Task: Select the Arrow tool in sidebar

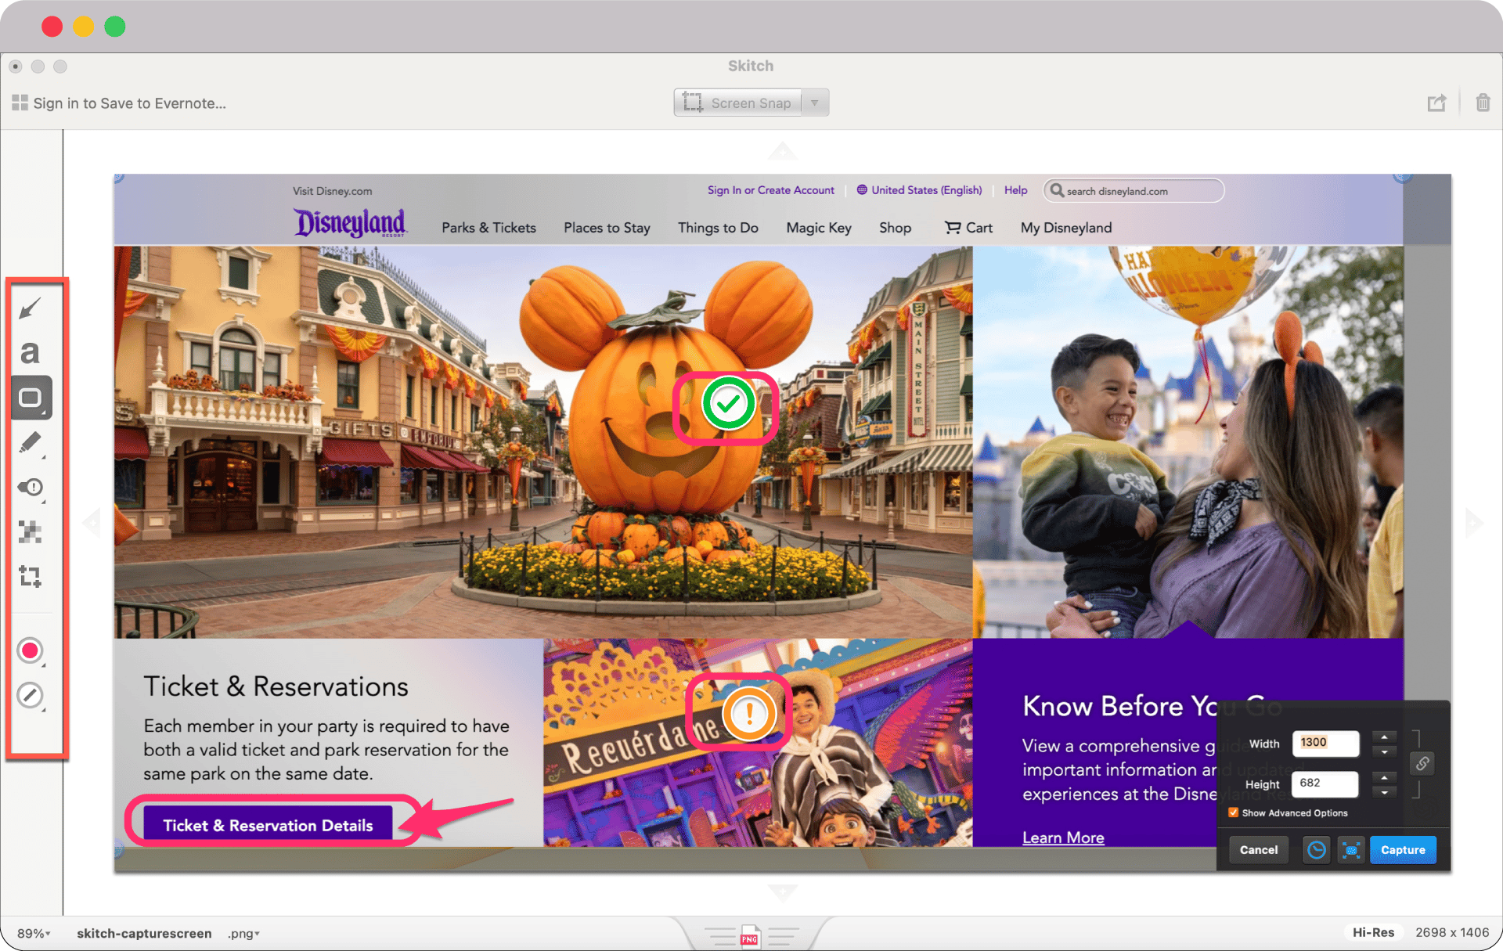Action: (30, 308)
